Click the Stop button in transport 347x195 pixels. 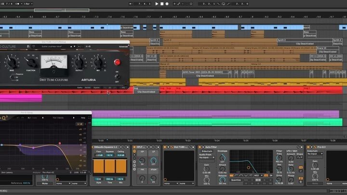(162, 3)
